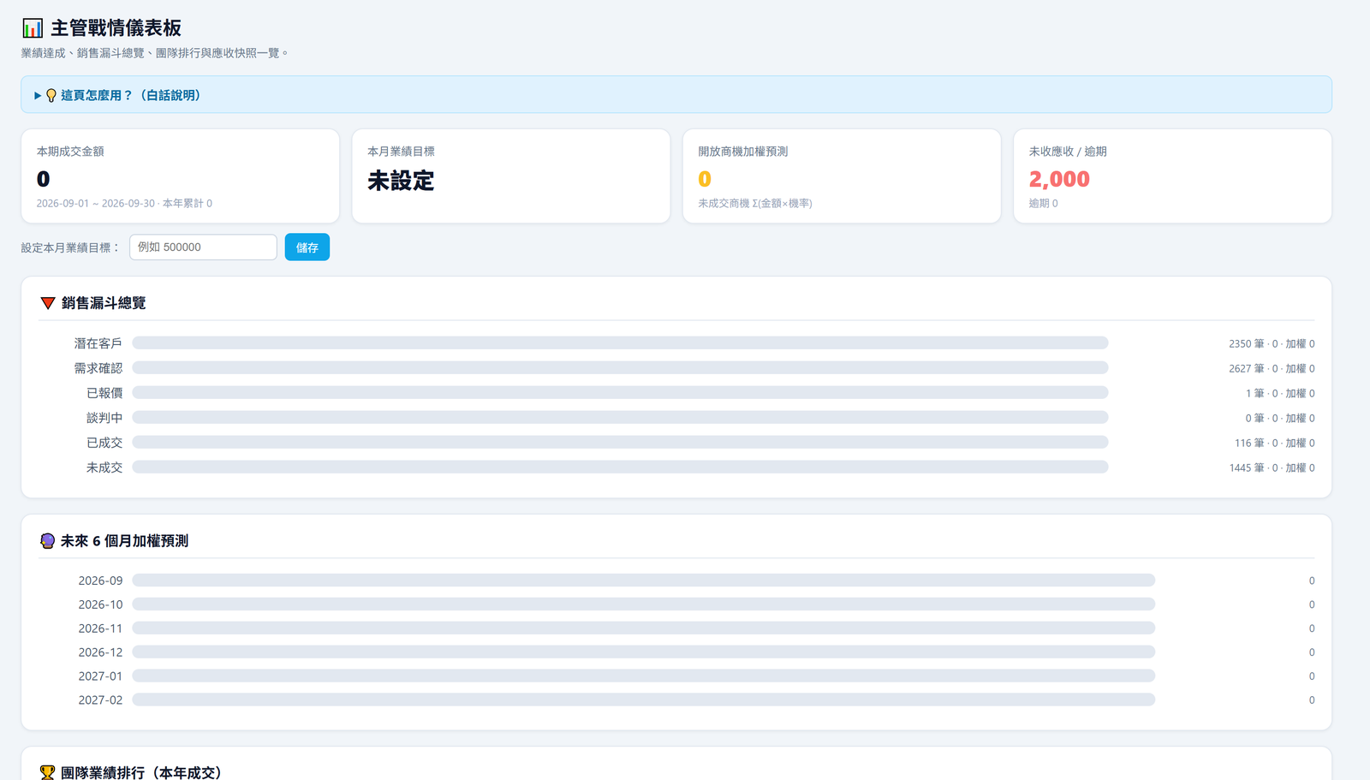Select the 2027-02 forecast row bar
Screen dimensions: 1370x780
click(643, 700)
